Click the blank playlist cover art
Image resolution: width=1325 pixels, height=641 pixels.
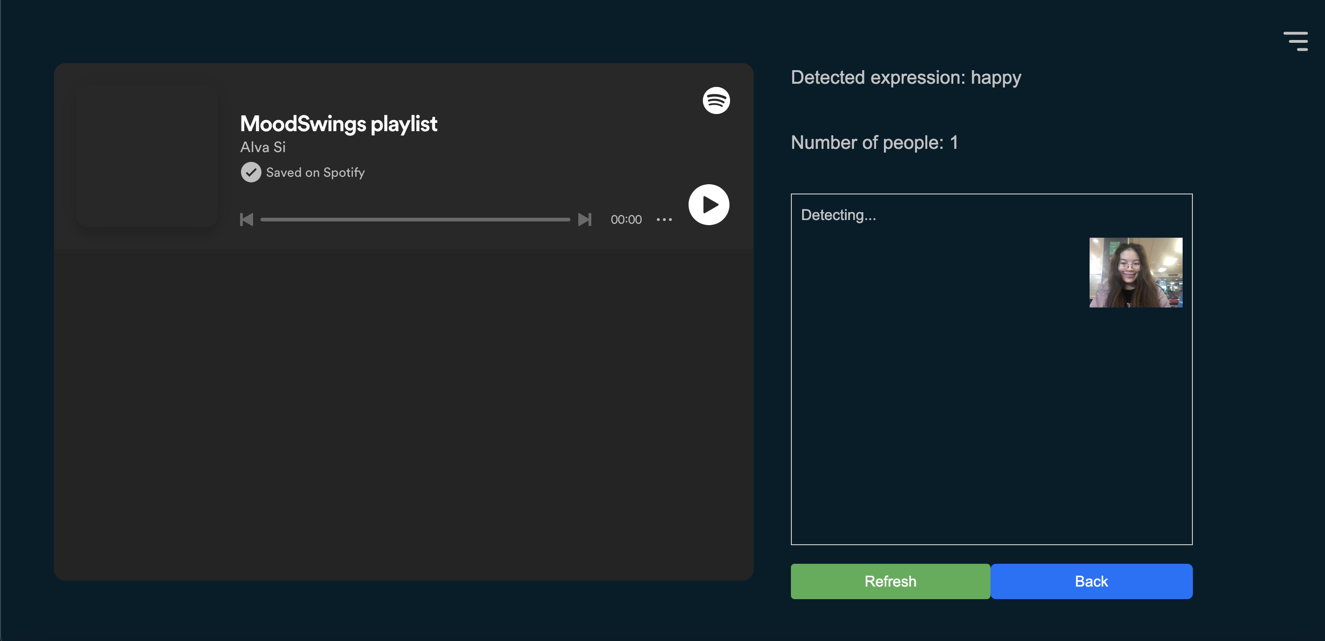147,155
